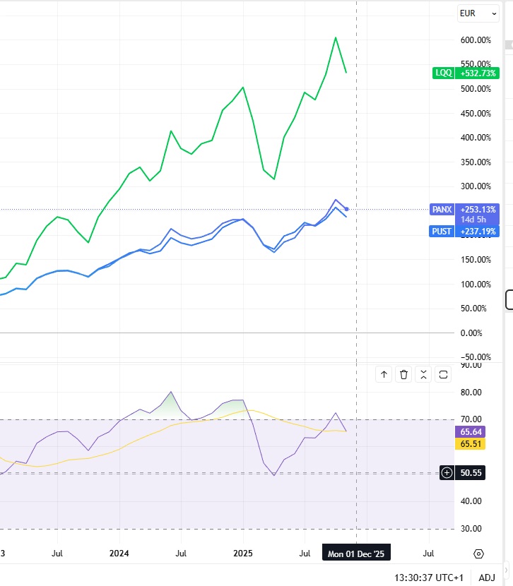Delete the indicator pane with trash icon

point(403,375)
